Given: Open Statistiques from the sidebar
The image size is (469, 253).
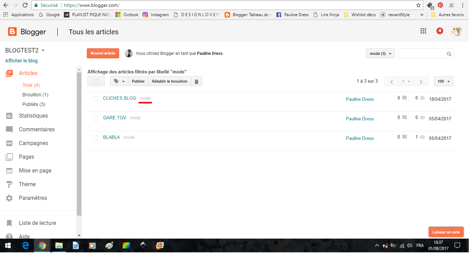Looking at the screenshot, I should (33, 116).
